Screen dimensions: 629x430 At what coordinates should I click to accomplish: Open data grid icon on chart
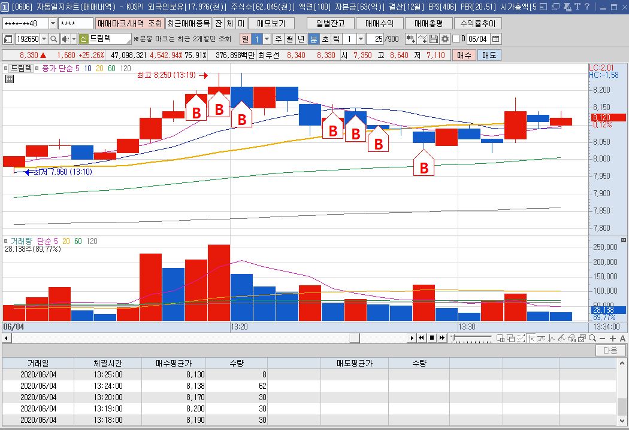pyautogui.click(x=9, y=79)
